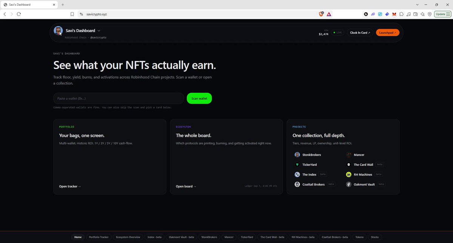The height and width of the screenshot is (243, 453).
Task: Open Brave Rewards triangle icon
Action: (x=329, y=14)
